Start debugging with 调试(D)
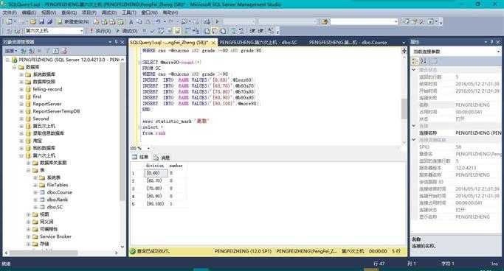 [x=127, y=31]
